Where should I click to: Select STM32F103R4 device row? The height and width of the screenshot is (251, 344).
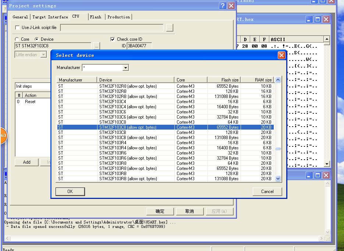pyautogui.click(x=166, y=143)
